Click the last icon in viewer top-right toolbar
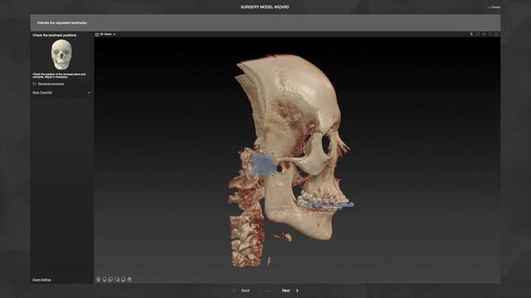Image resolution: width=531 pixels, height=298 pixels. (496, 34)
